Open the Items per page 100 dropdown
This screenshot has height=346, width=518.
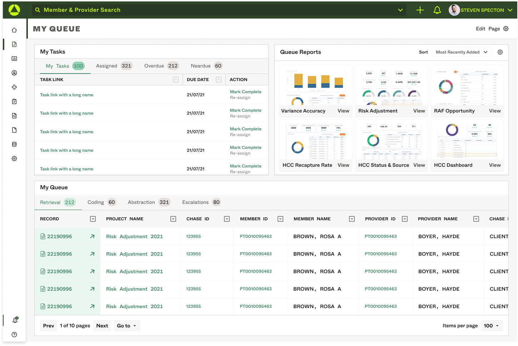[x=492, y=326]
